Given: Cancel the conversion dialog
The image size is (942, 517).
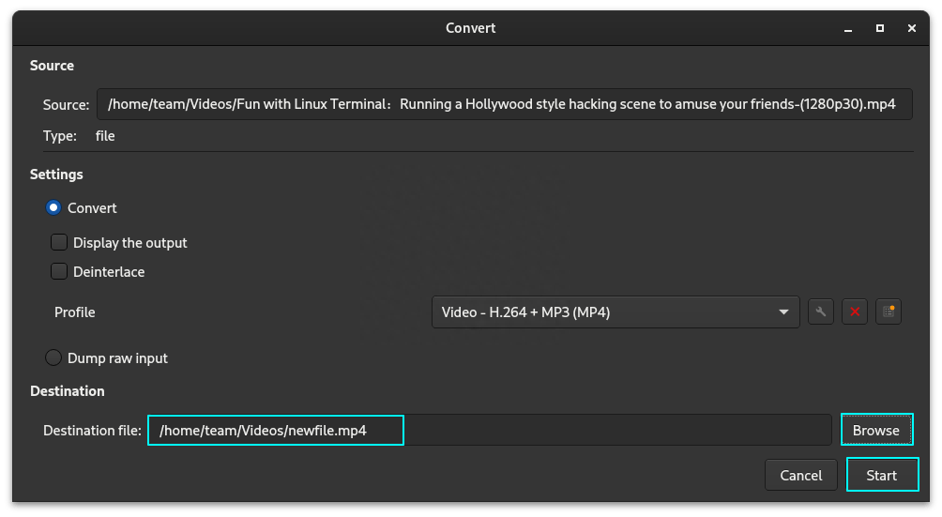Looking at the screenshot, I should [x=801, y=475].
